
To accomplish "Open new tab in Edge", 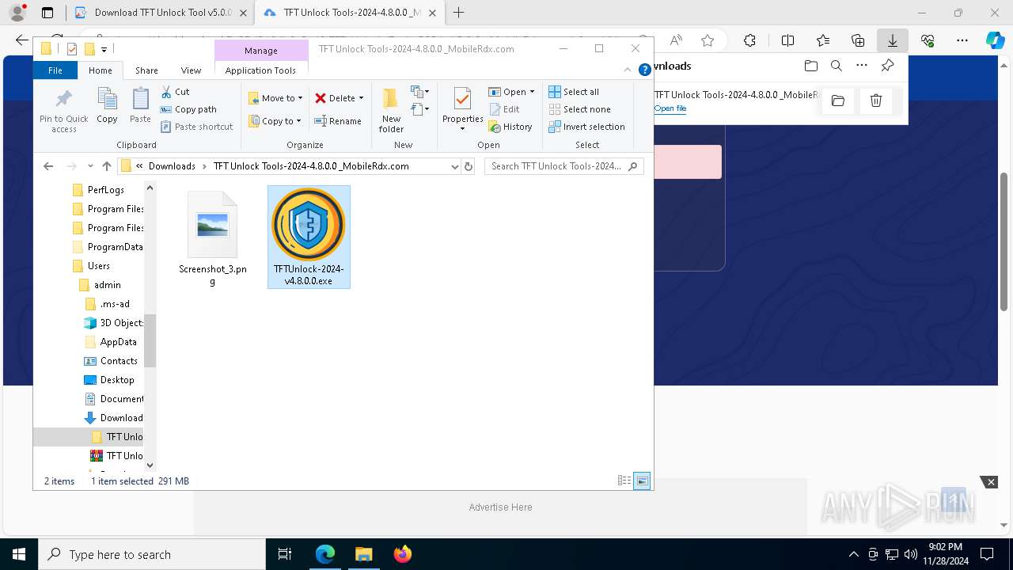I will point(458,13).
